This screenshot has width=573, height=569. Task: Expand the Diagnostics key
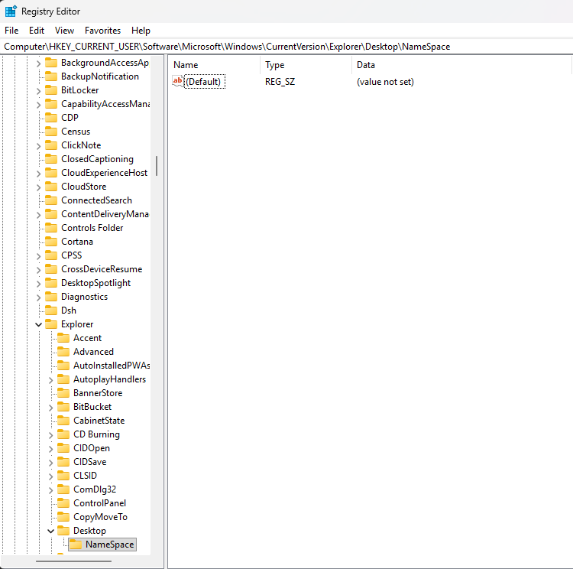coord(38,298)
